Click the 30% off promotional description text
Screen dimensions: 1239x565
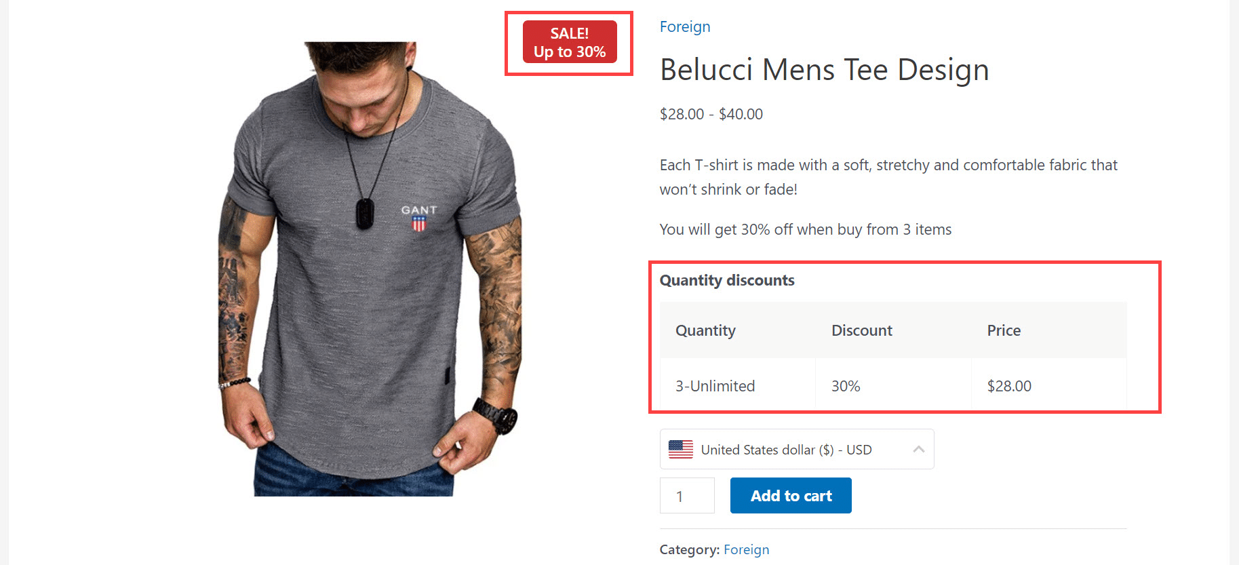tap(805, 229)
